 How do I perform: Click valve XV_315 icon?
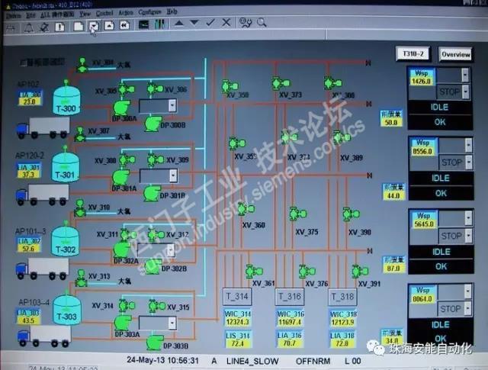[x=156, y=306]
